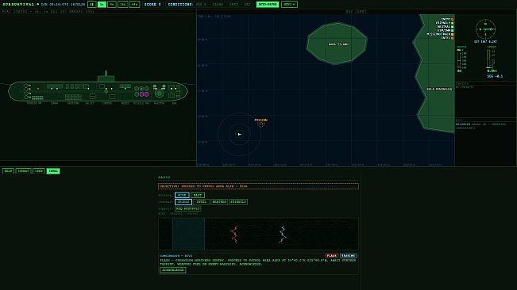Viewport: 517px width, 290px height.
Task: Switch to the Helm tab
Action: [8, 171]
